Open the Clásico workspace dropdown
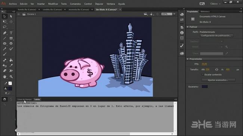Image resolution: width=243 pixels, height=136 pixels. [x=215, y=4]
